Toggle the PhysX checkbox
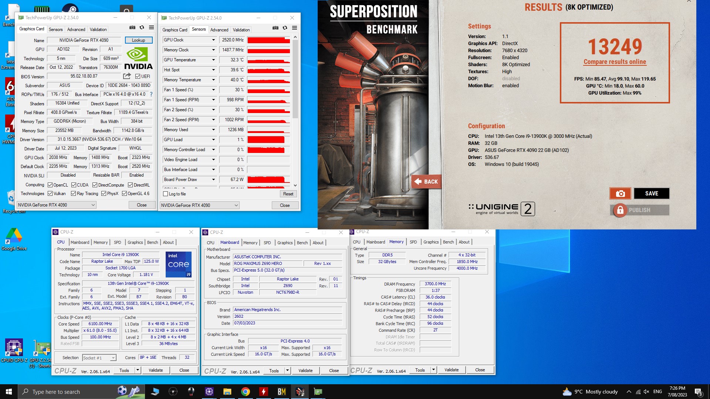This screenshot has width=710, height=399. [x=104, y=194]
